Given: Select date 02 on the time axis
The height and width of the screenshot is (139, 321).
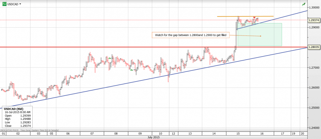Looking at the screenshot, I should tap(18, 133).
